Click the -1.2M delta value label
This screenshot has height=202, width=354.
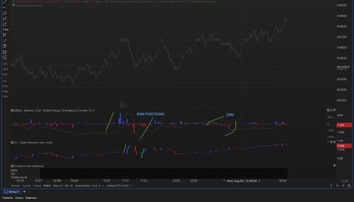tap(344, 125)
